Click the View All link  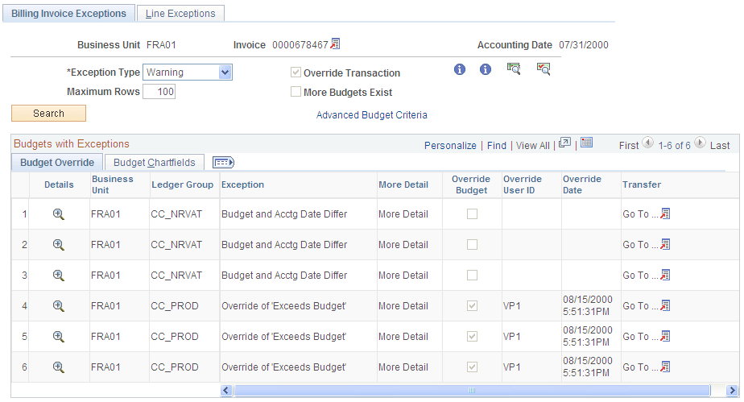click(533, 146)
